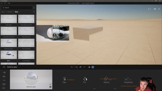The image size is (162, 91).
Task: Open the File menu
Action: click(2, 3)
